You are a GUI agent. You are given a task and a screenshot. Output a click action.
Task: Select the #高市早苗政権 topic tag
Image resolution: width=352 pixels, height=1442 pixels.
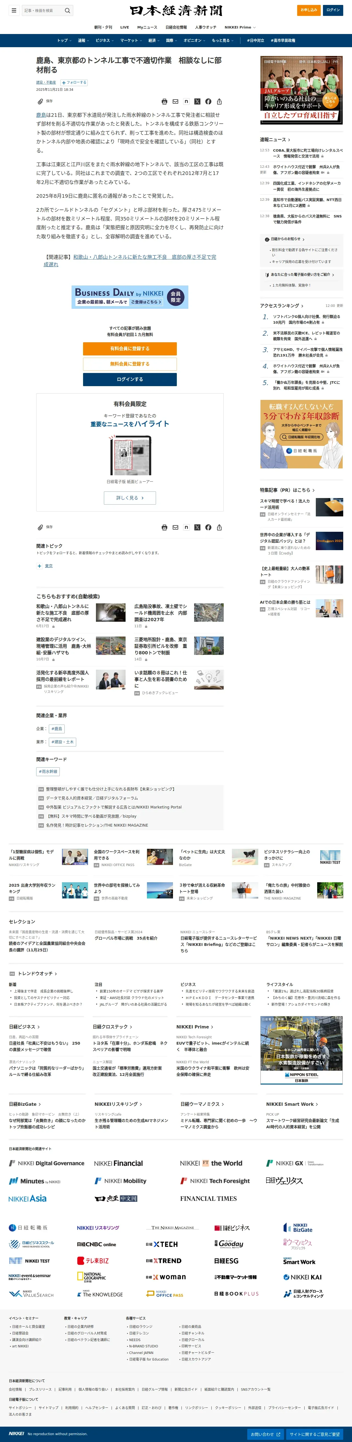pos(283,40)
